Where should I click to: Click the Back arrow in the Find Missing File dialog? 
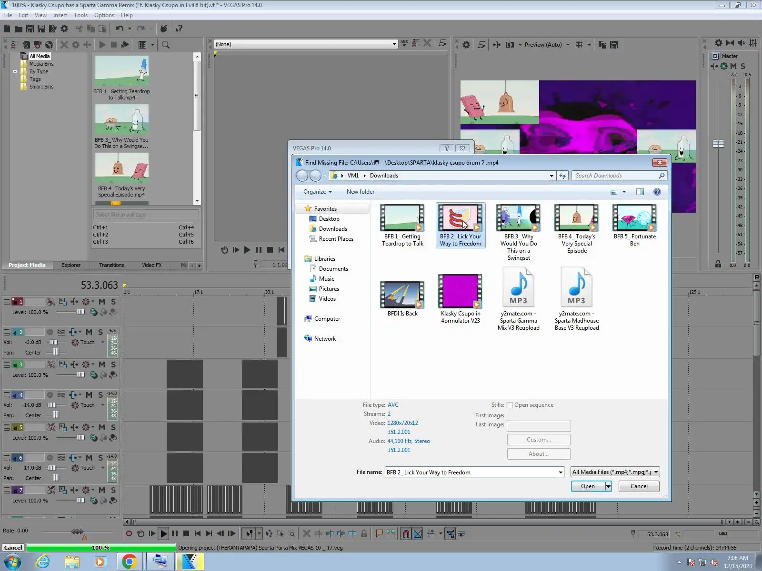[x=302, y=176]
